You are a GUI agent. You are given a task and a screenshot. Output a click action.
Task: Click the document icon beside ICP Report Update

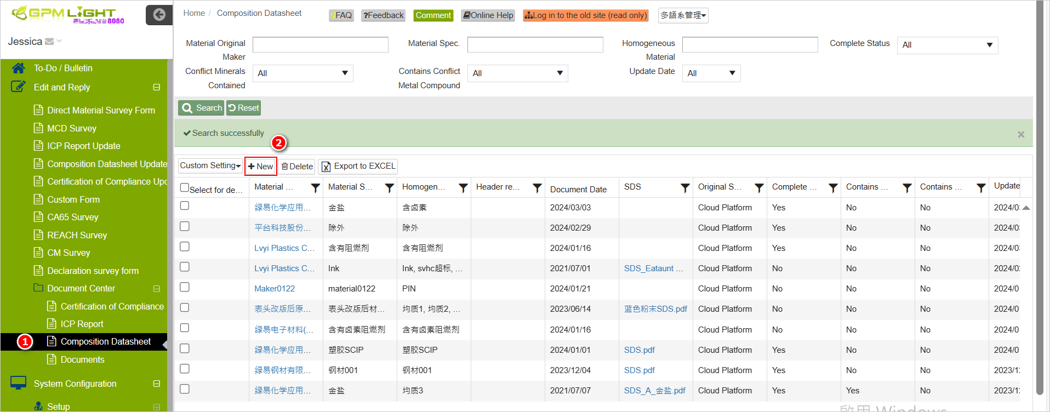38,146
